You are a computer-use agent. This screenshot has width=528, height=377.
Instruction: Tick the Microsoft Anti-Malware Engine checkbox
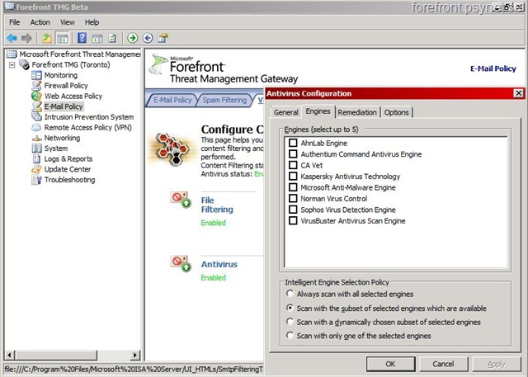(x=293, y=187)
